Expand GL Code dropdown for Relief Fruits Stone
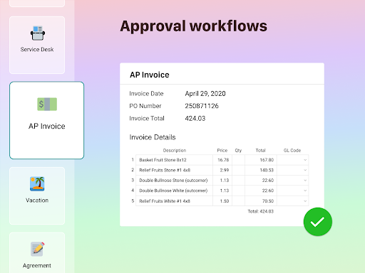365x273 pixels. click(x=293, y=170)
